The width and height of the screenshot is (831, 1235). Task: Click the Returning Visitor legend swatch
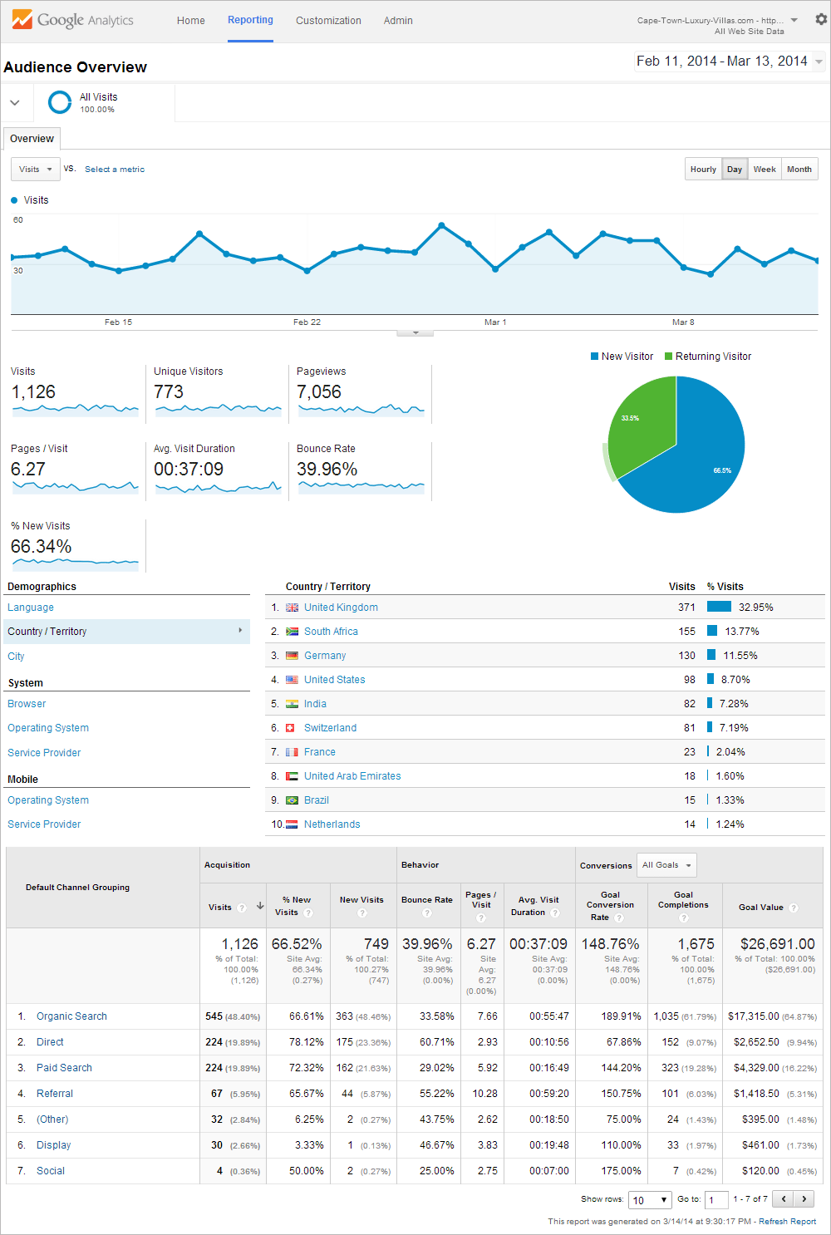(668, 357)
